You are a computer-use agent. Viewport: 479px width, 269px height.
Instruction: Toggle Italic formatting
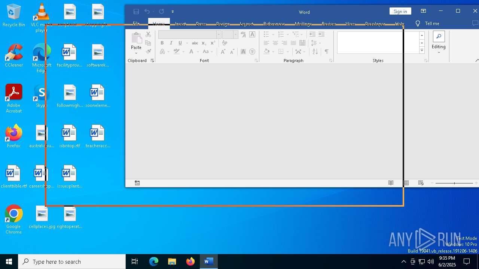tap(171, 43)
